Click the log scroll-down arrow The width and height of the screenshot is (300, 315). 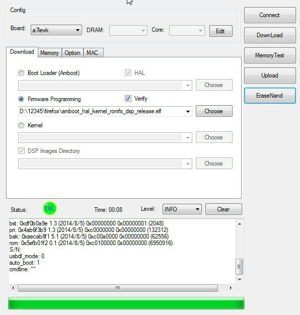240,279
